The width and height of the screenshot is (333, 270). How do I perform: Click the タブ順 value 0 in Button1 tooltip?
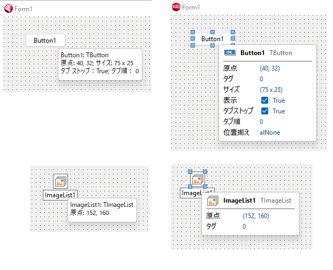coord(261,122)
